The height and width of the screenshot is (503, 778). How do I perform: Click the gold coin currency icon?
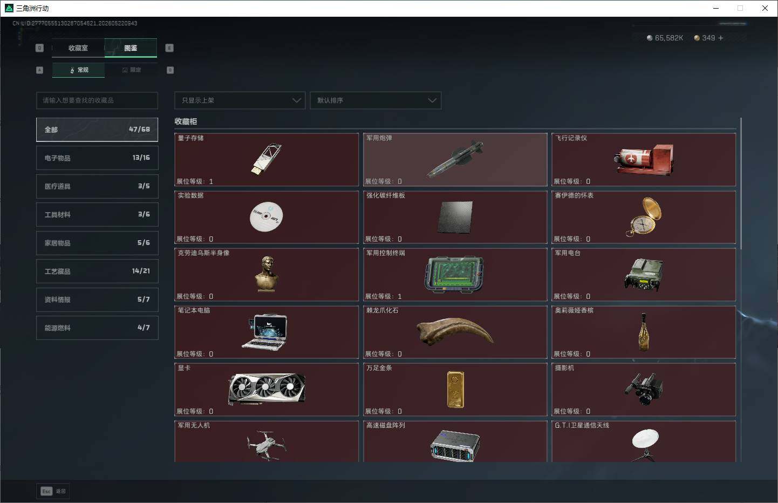click(x=697, y=38)
